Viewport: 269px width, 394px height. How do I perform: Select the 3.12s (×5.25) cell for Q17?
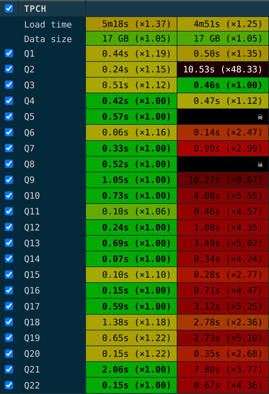coord(223,306)
